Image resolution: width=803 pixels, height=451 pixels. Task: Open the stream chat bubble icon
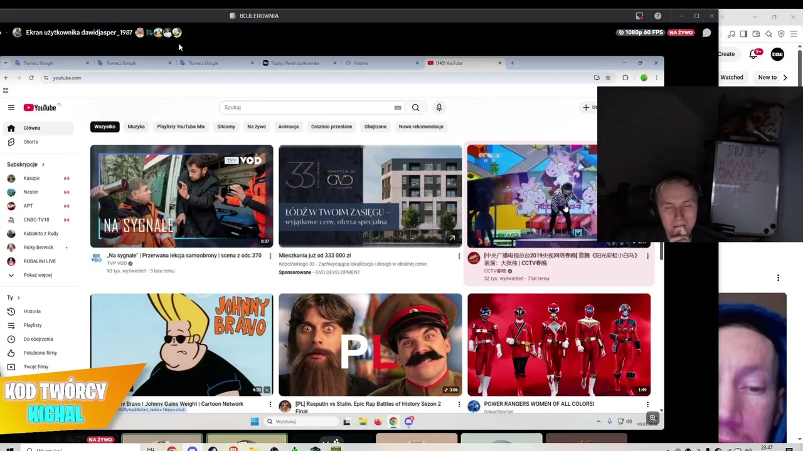[706, 33]
